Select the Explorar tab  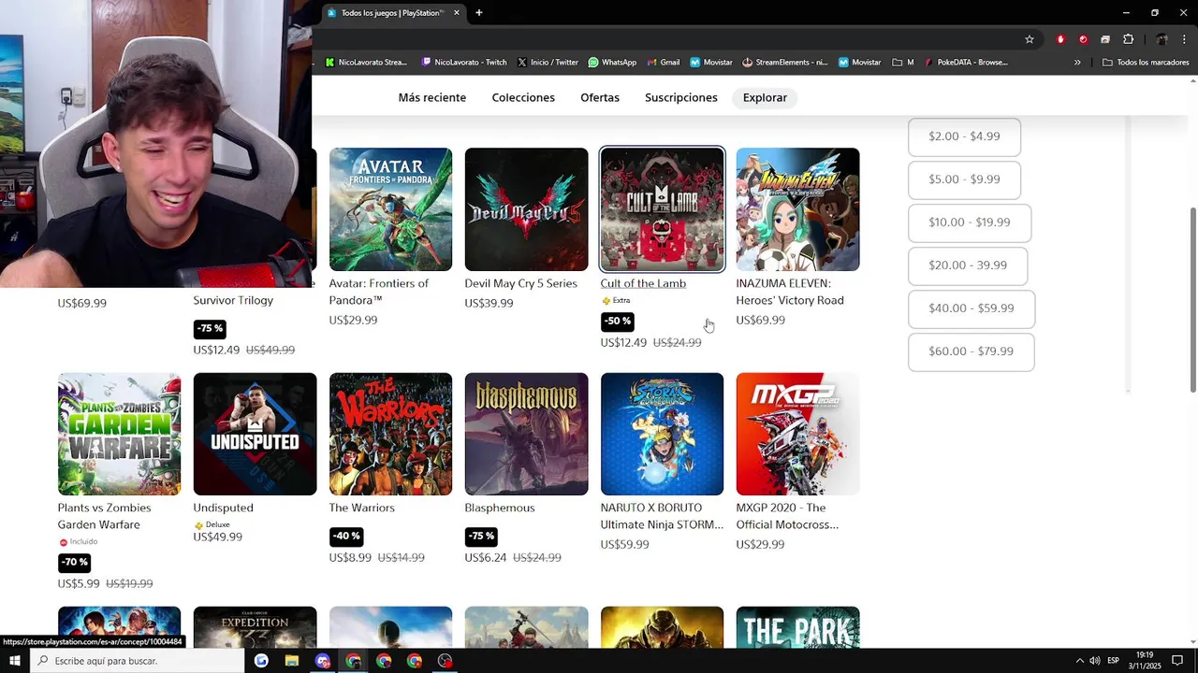point(765,98)
